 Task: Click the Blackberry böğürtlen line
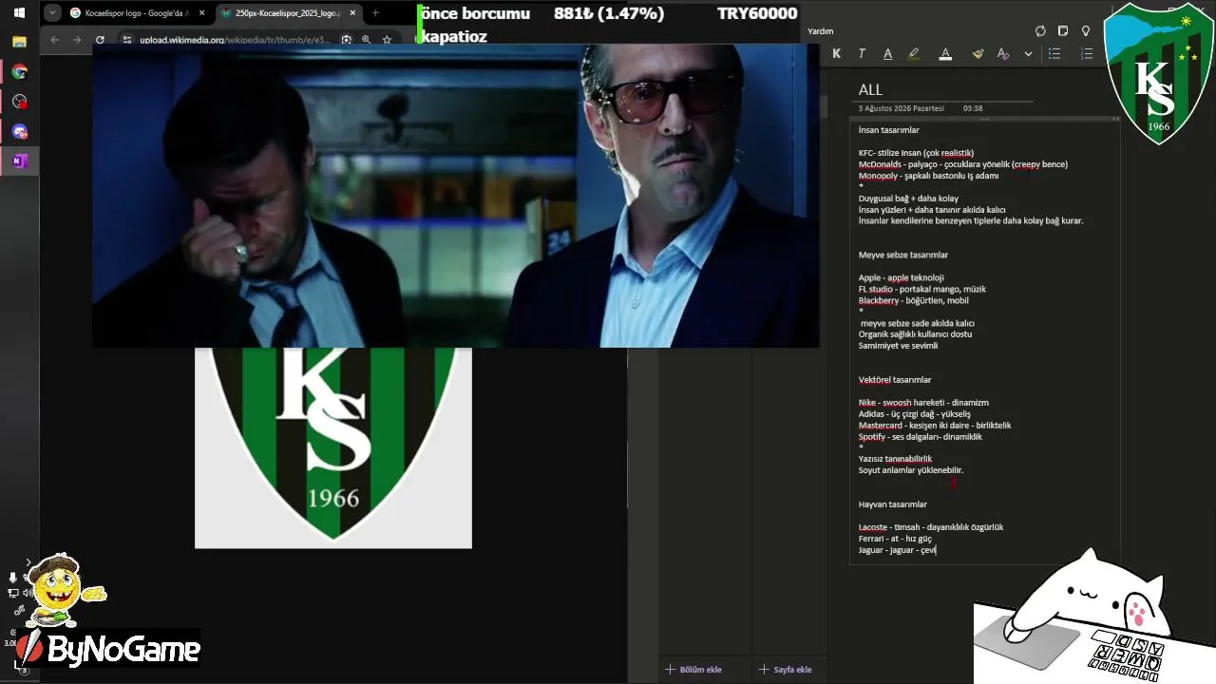(914, 300)
